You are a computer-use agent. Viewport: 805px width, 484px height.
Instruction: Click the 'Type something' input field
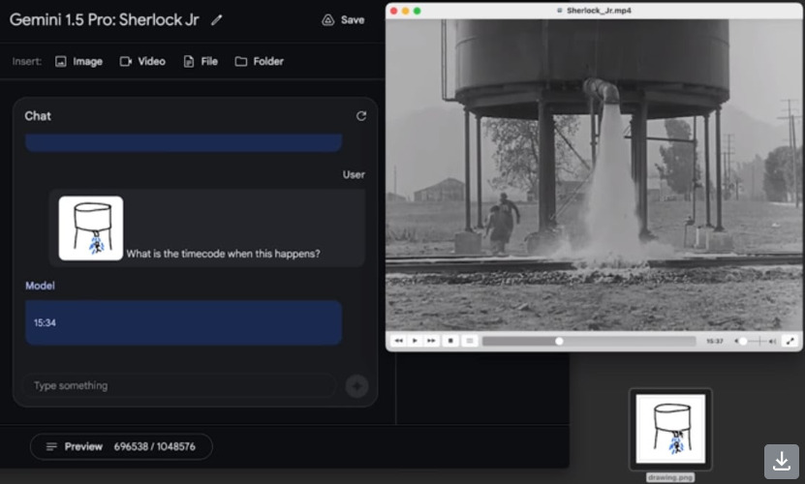pyautogui.click(x=179, y=385)
